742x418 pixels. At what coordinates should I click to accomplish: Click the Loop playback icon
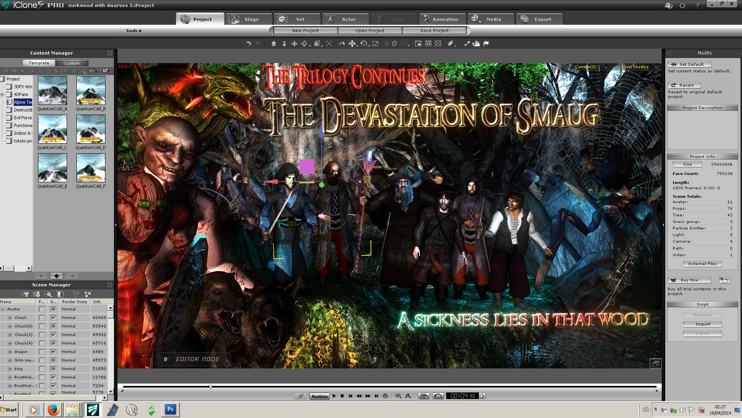385,396
